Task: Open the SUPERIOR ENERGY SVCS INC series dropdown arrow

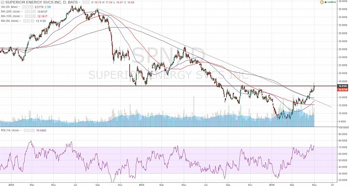Action: click(79, 2)
